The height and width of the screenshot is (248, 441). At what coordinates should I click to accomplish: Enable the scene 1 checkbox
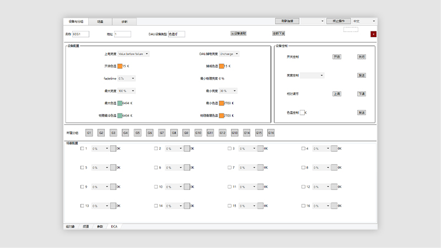coord(83,149)
